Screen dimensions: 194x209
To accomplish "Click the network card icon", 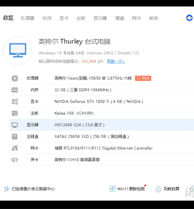I will (x=15, y=148).
